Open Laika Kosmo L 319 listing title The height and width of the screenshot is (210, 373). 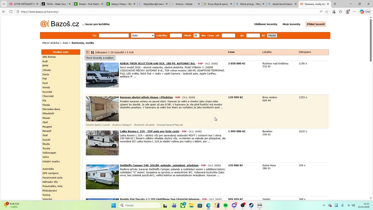[x=149, y=131]
